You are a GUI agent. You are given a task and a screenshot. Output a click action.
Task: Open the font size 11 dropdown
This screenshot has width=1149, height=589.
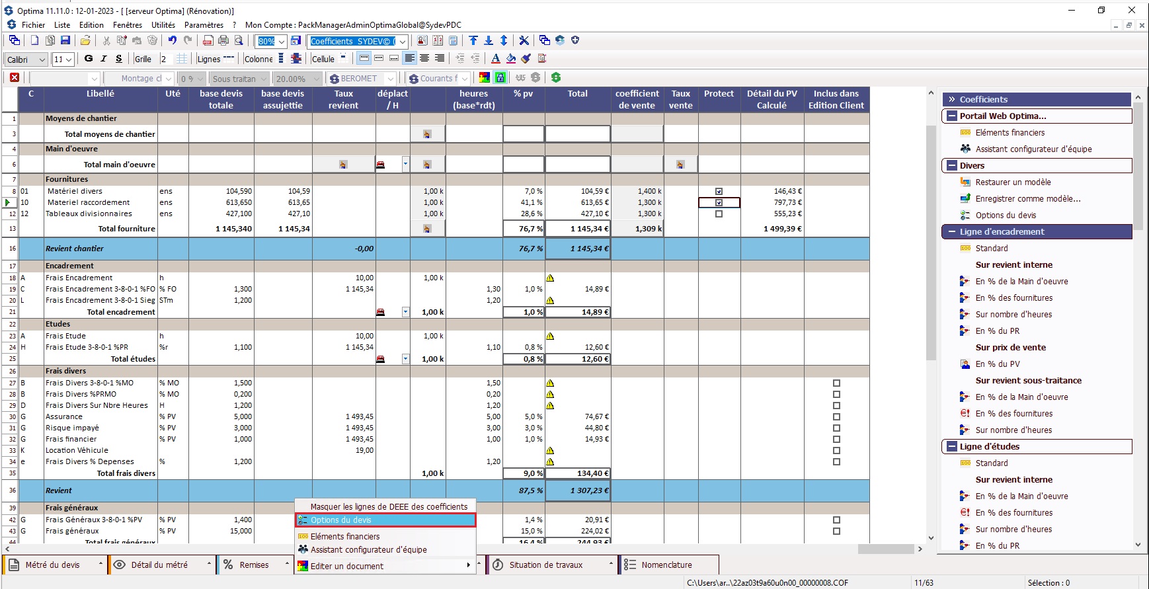(69, 59)
